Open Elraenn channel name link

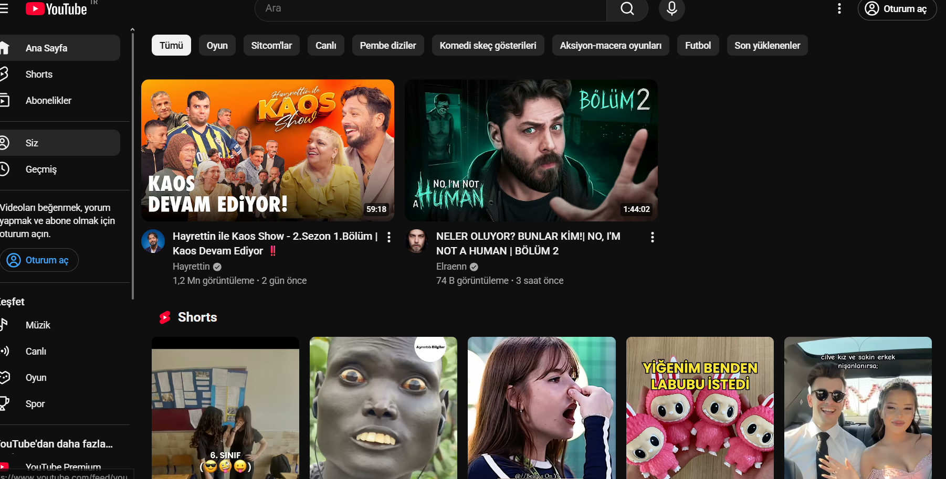tap(451, 267)
